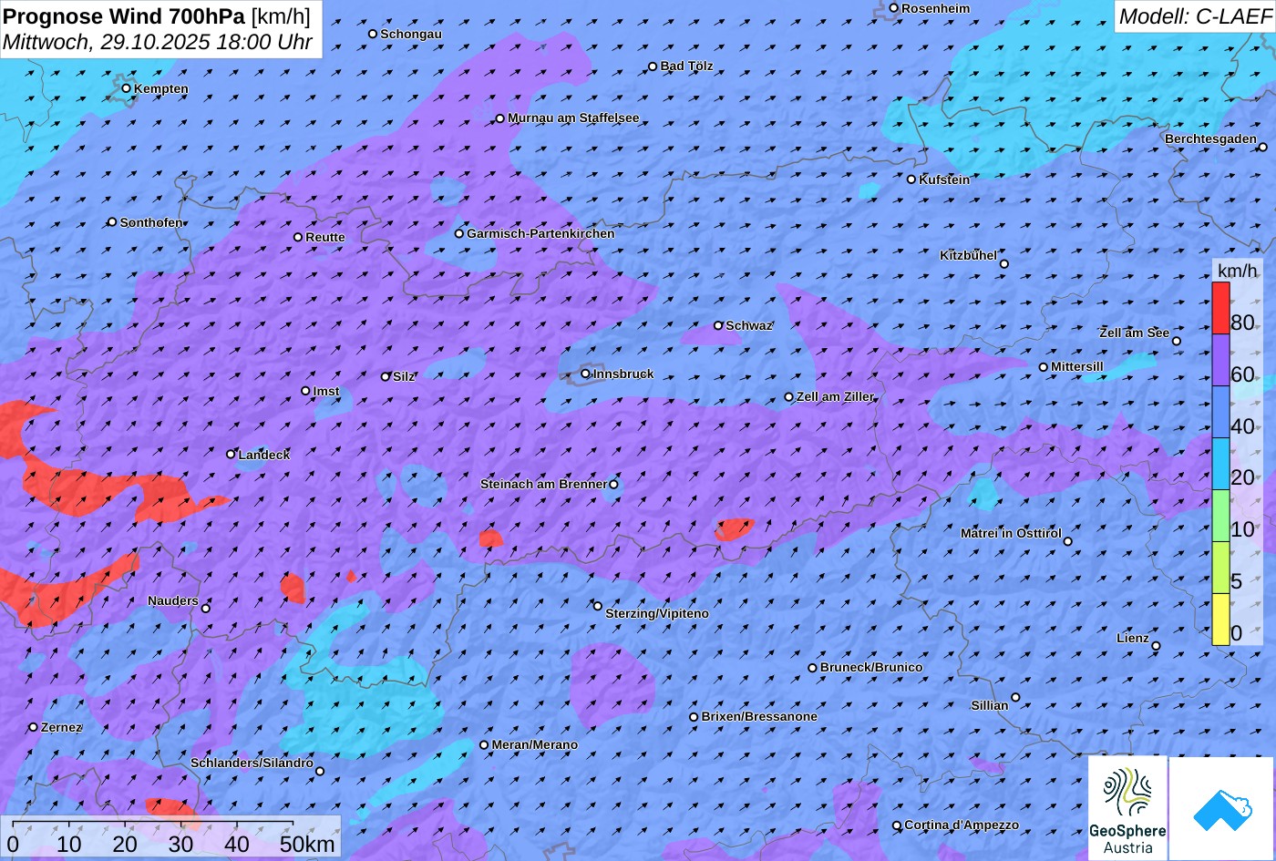The width and height of the screenshot is (1276, 861).
Task: Select the "Matrei in Osttirol" label
Action: [1011, 533]
